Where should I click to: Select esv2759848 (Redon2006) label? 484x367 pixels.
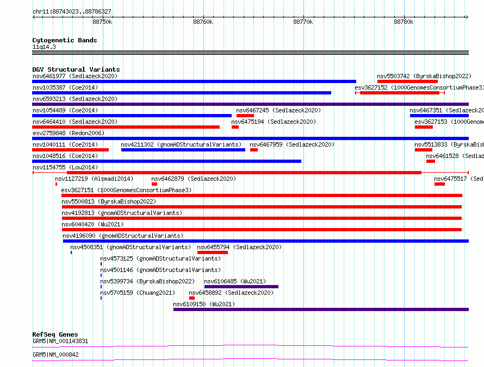[69, 133]
